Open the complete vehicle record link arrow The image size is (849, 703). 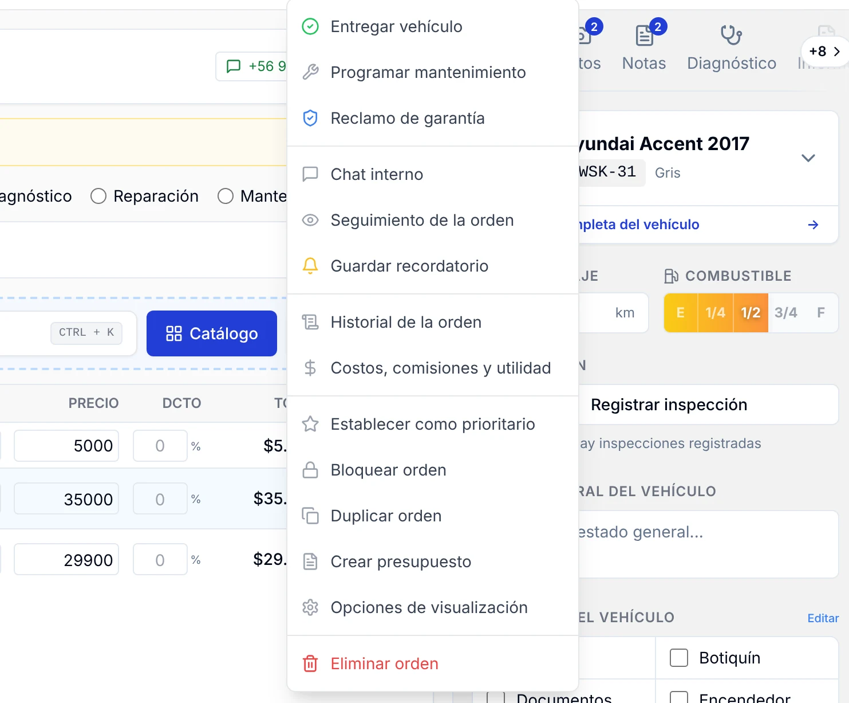coord(813,225)
